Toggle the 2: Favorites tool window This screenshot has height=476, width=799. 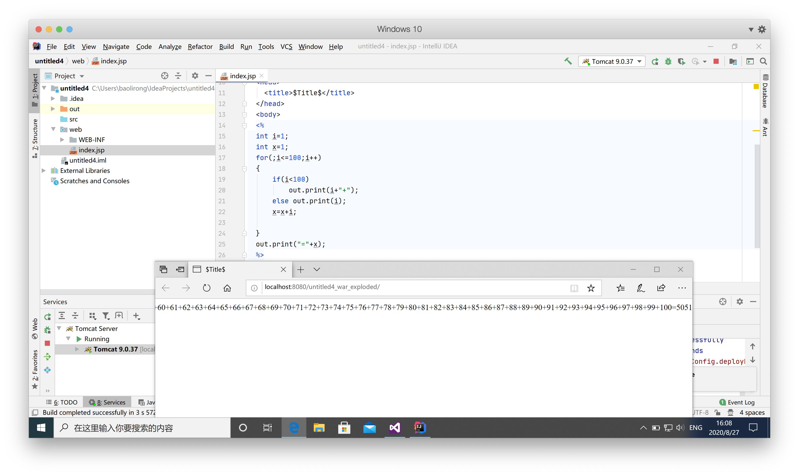click(x=35, y=369)
